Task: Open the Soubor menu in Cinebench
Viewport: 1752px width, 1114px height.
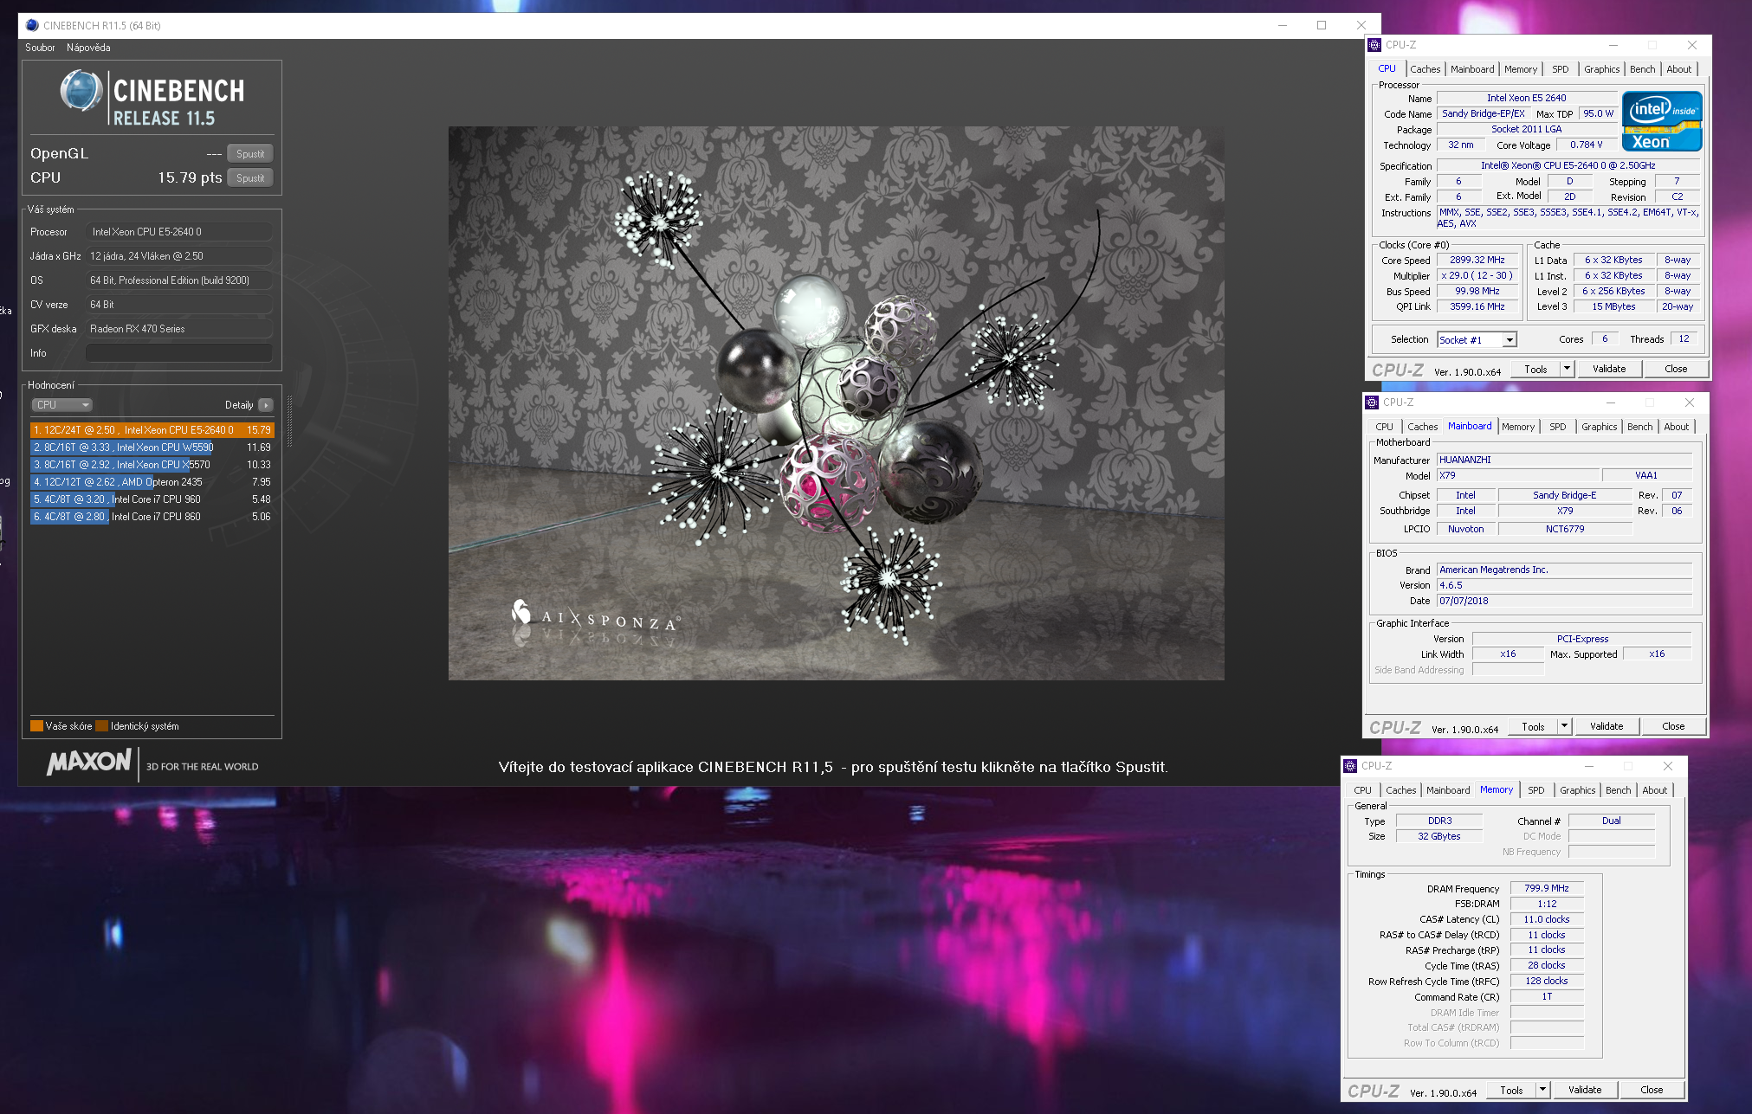Action: click(x=40, y=48)
